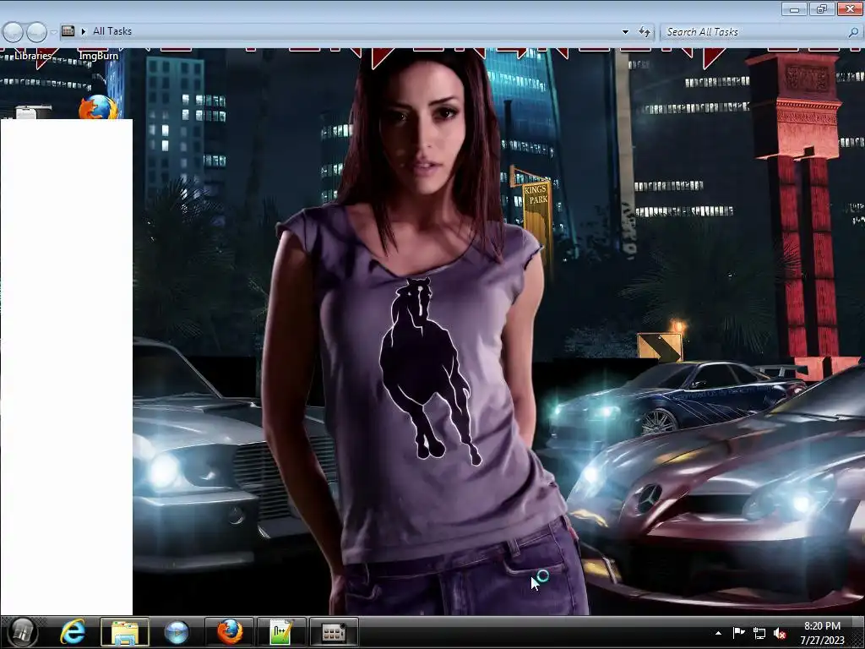Open Windows Media Player from the taskbar

(177, 632)
